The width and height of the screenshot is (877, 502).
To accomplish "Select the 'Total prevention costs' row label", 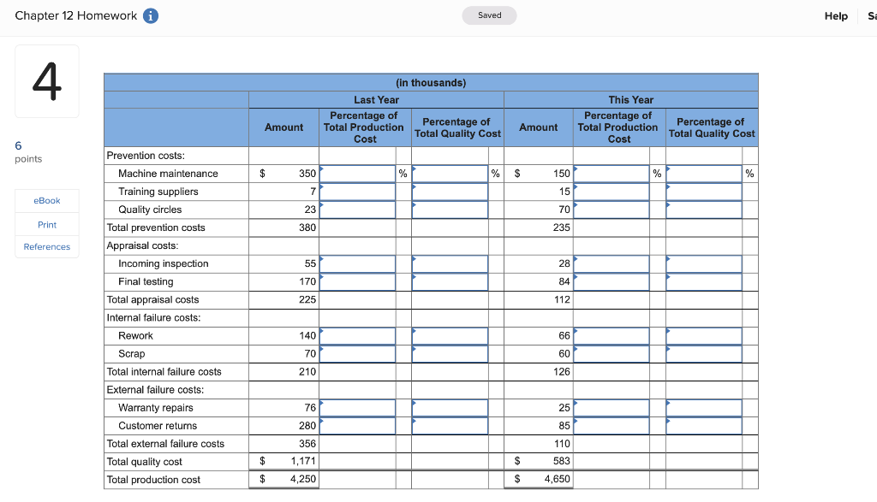I will coord(156,227).
